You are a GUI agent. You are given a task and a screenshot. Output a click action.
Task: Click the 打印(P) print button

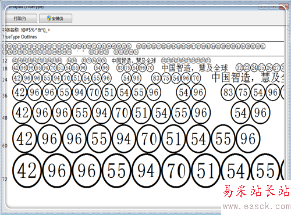[20, 19]
